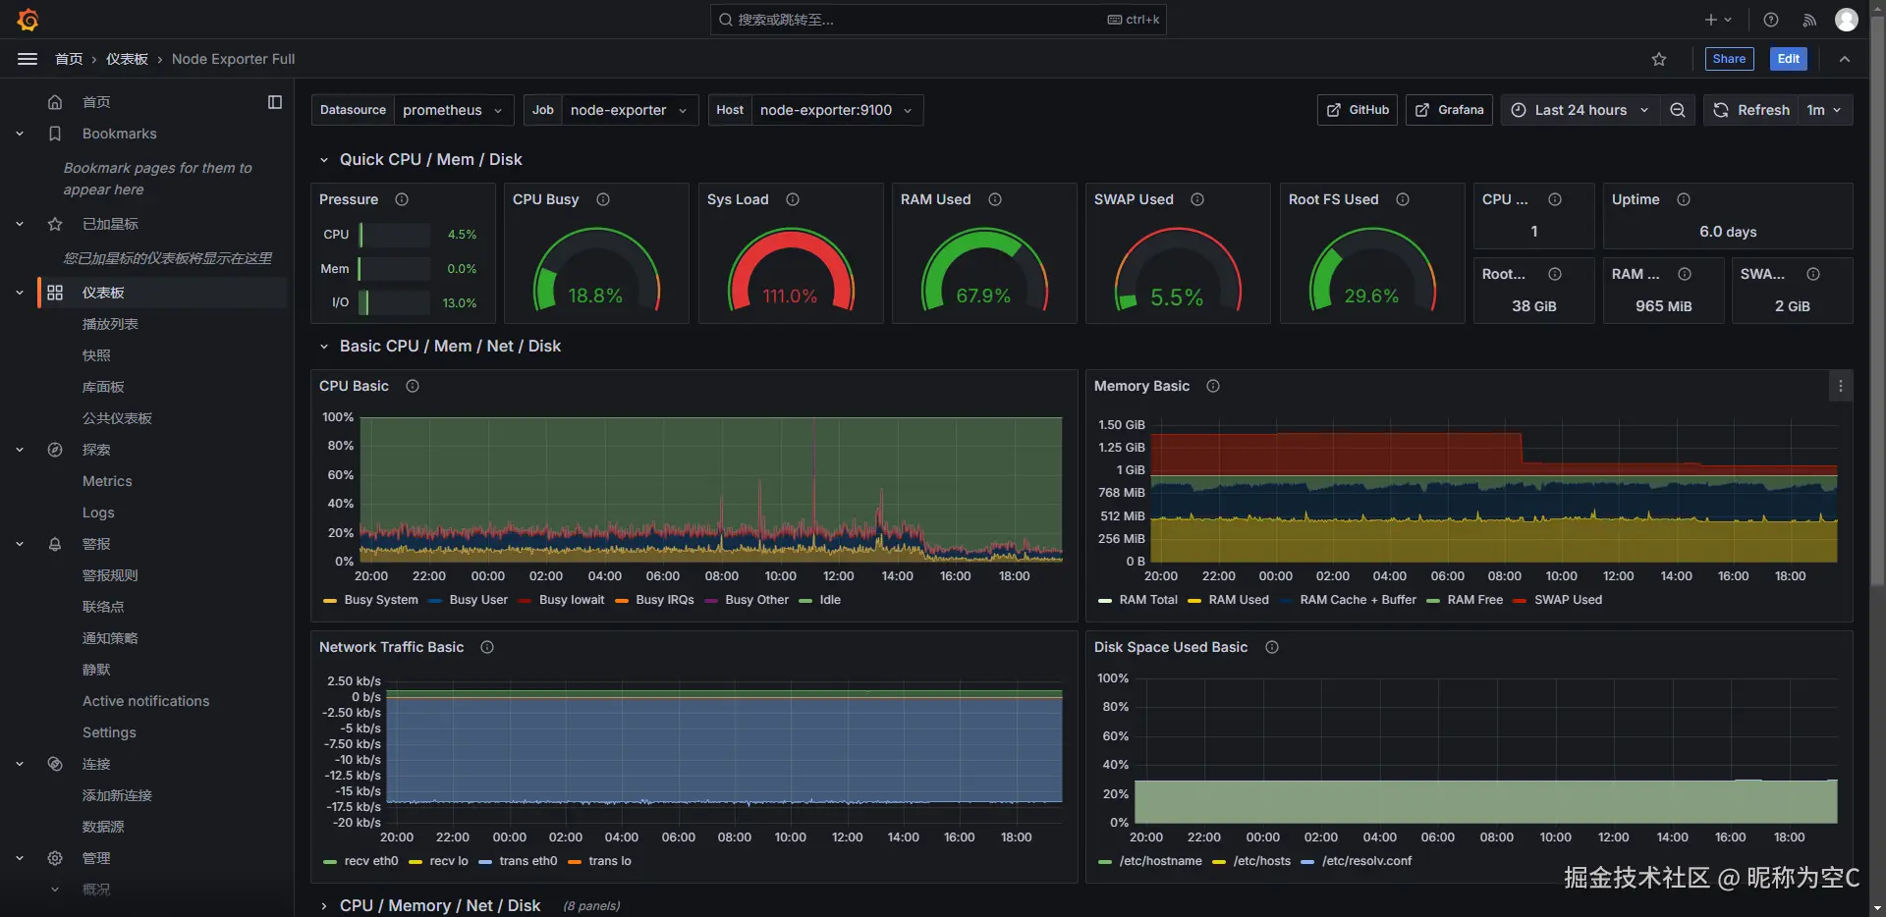The width and height of the screenshot is (1886, 917).
Task: Open Metrics in the sidebar
Action: click(107, 481)
